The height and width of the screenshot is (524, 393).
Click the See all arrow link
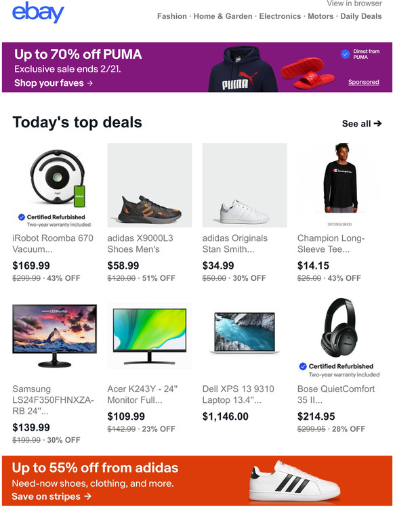tap(362, 124)
